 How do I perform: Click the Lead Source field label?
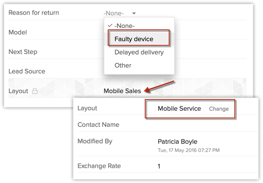[x=27, y=71]
